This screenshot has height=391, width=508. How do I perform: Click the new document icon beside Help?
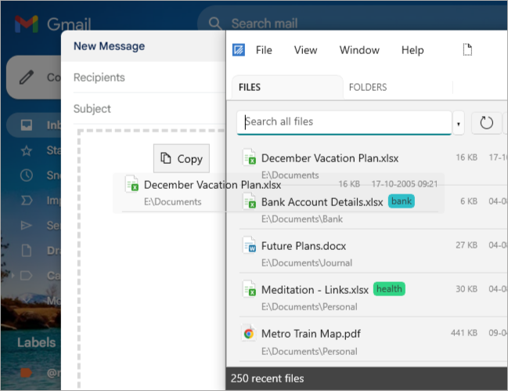tap(467, 49)
